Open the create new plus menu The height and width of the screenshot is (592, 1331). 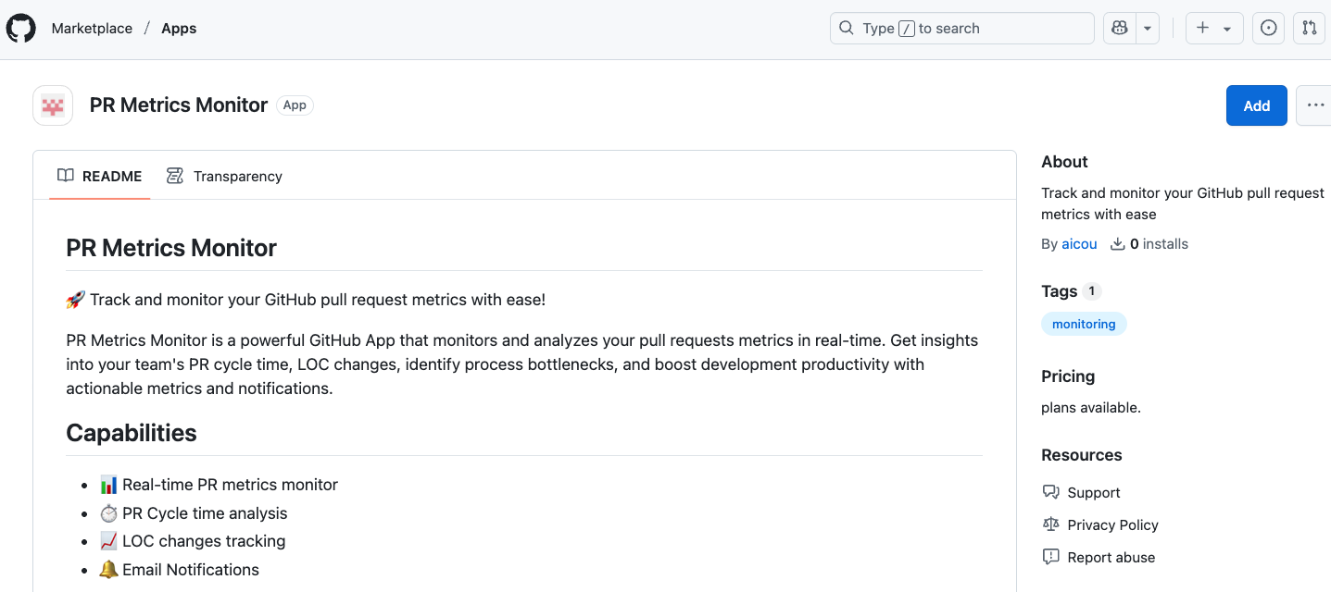1214,28
